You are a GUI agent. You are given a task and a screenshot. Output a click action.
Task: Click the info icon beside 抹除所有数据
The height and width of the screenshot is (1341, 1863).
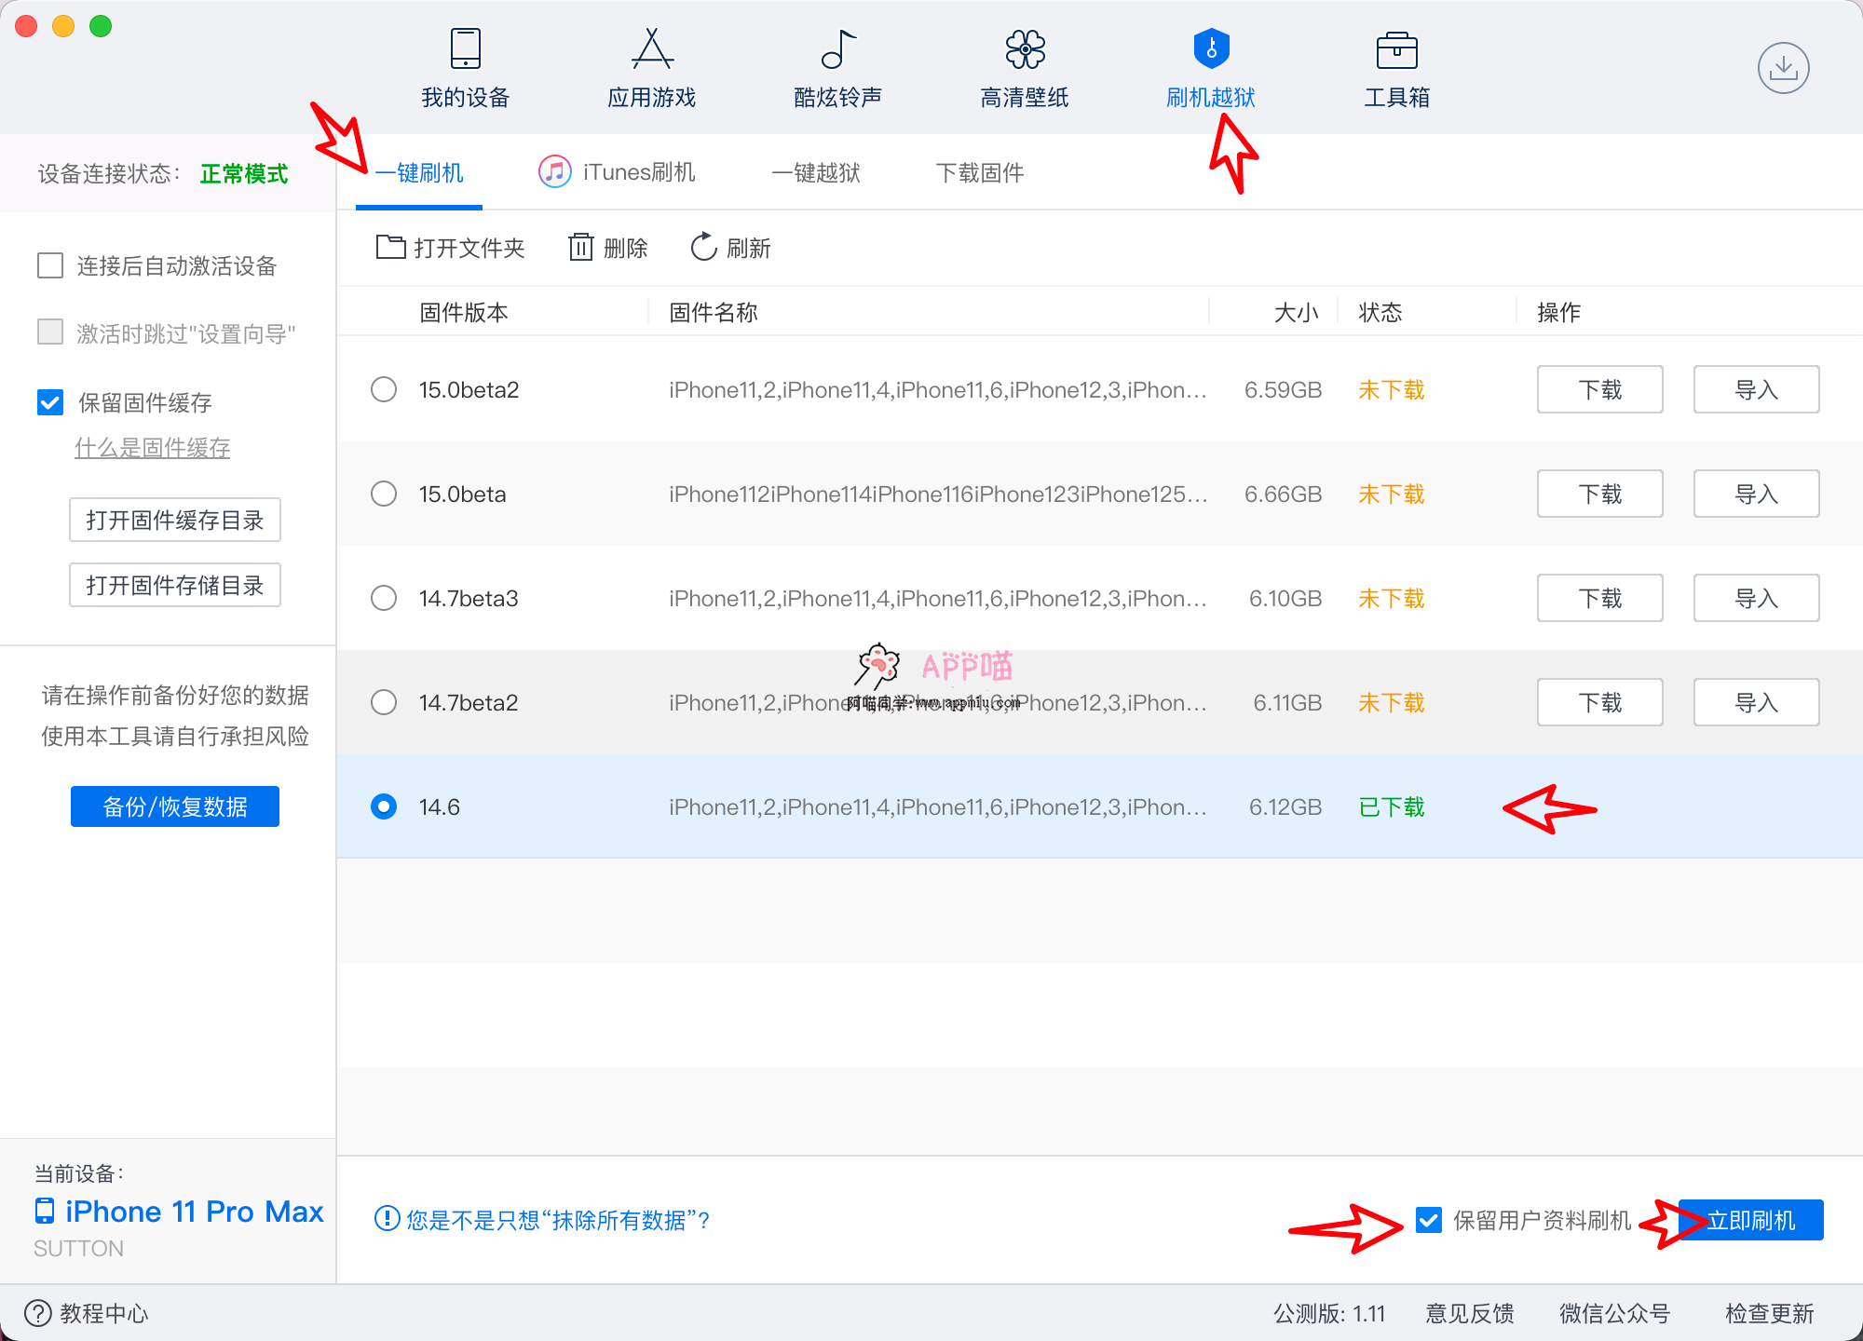(387, 1218)
